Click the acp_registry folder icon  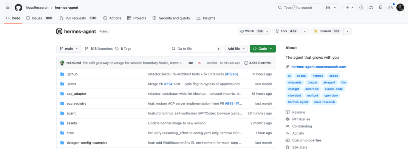point(62,103)
